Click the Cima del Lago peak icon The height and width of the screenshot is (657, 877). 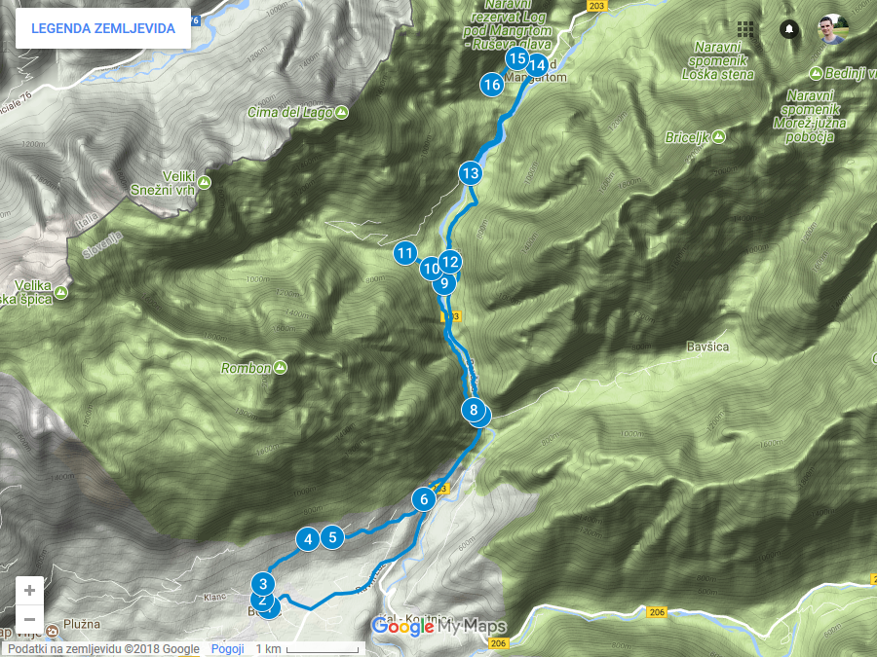[342, 112]
